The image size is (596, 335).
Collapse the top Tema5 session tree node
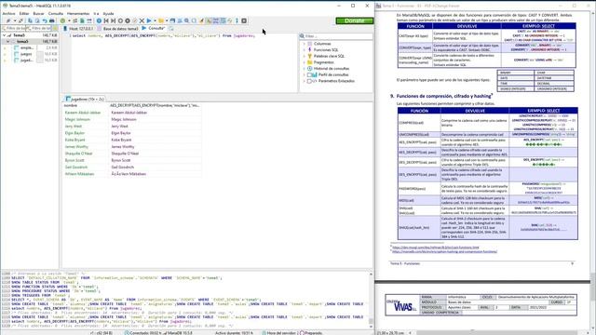[4, 35]
